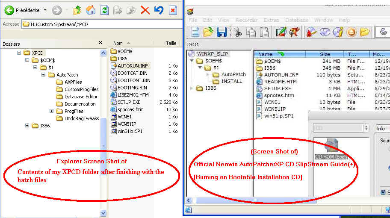Close the Dossiers folders pane
The image size is (390, 218).
coord(100,43)
